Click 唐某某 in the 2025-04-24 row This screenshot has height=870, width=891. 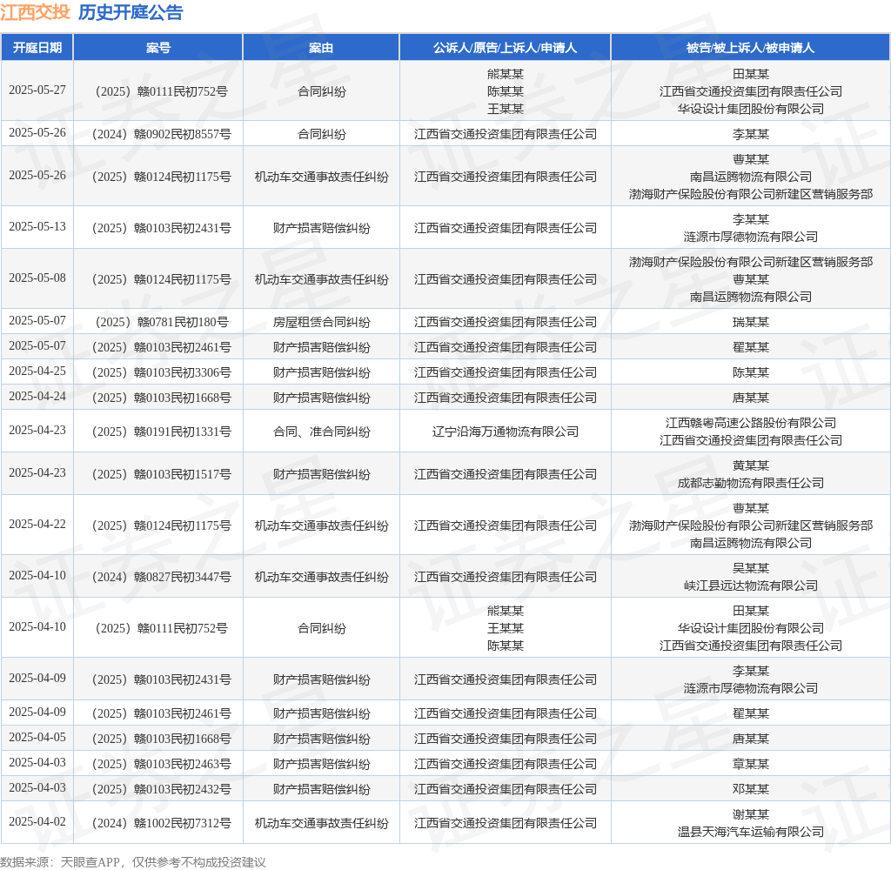click(x=751, y=398)
